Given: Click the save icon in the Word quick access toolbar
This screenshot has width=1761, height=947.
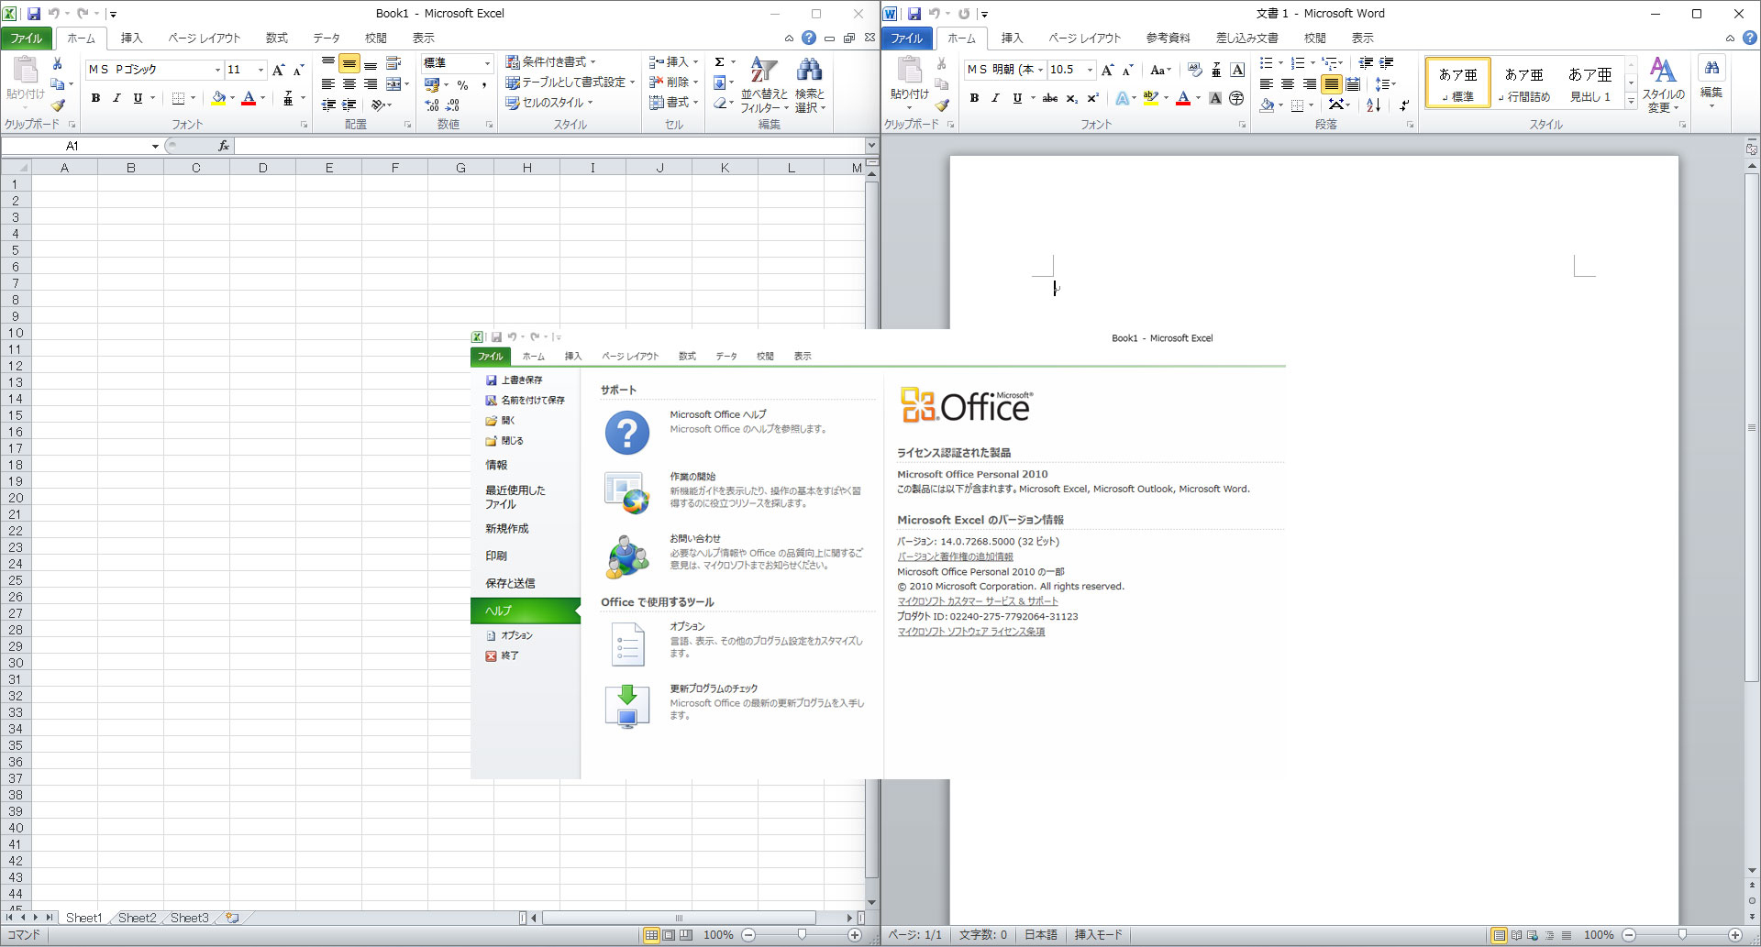Looking at the screenshot, I should [x=914, y=14].
